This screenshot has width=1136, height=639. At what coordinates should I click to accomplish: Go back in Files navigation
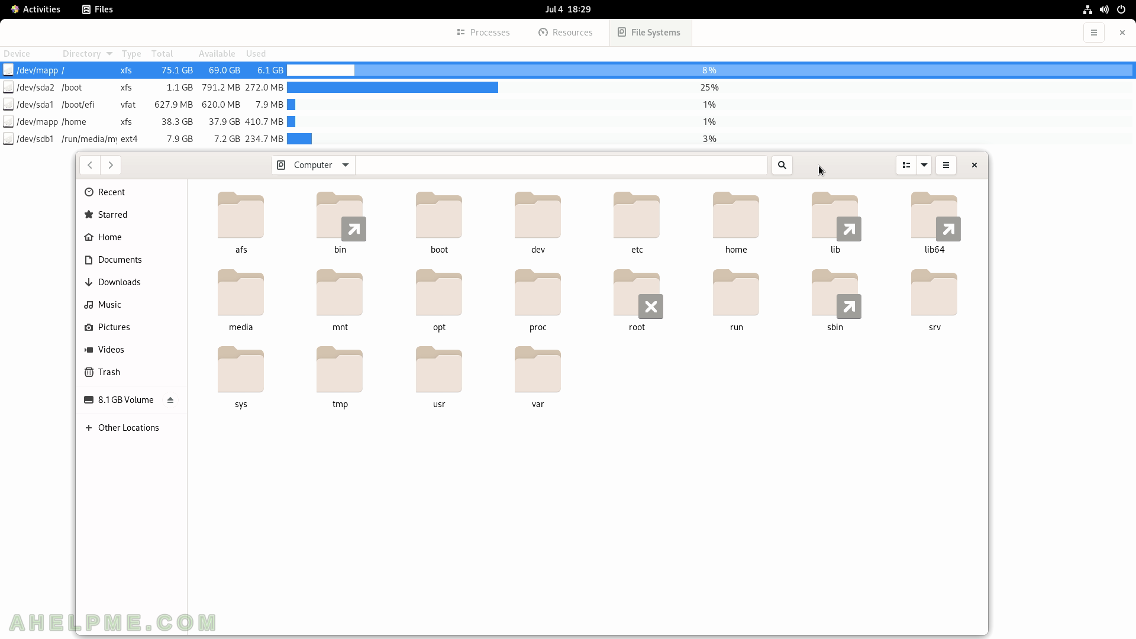click(90, 165)
